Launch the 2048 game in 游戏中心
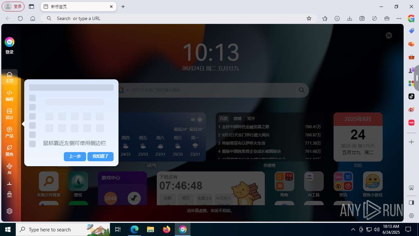419x236 pixels. (111, 198)
